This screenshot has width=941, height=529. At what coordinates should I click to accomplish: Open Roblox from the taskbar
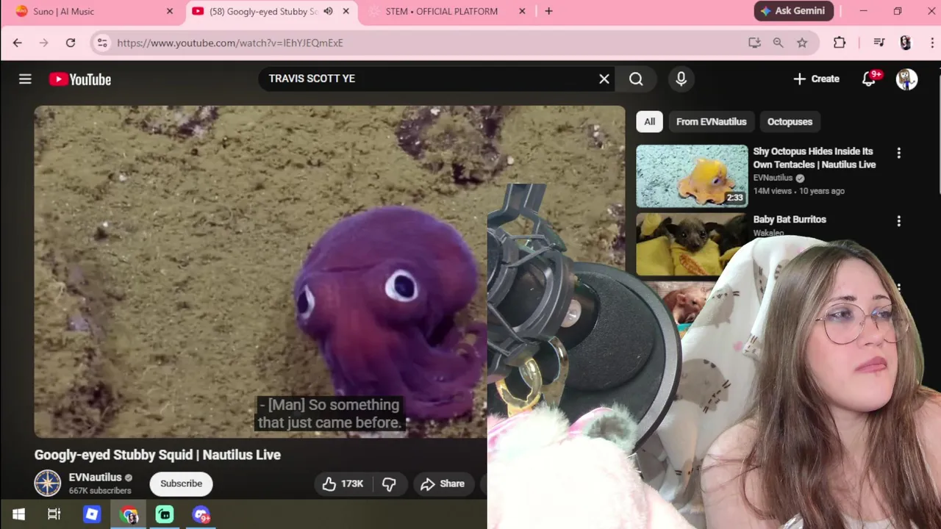tap(92, 514)
